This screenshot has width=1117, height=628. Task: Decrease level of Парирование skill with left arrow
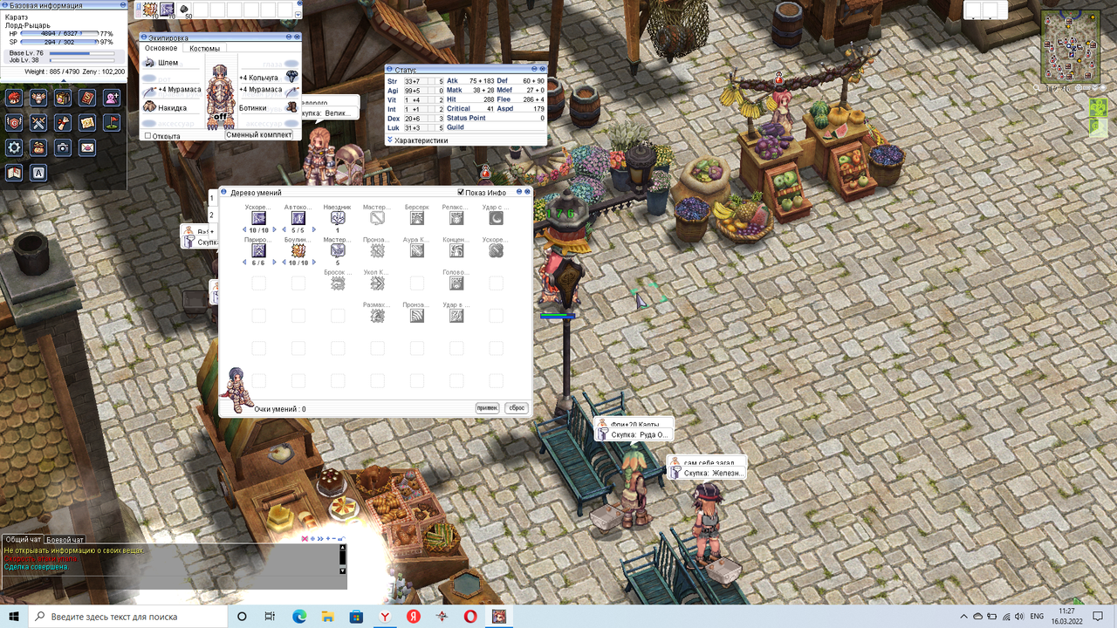243,263
